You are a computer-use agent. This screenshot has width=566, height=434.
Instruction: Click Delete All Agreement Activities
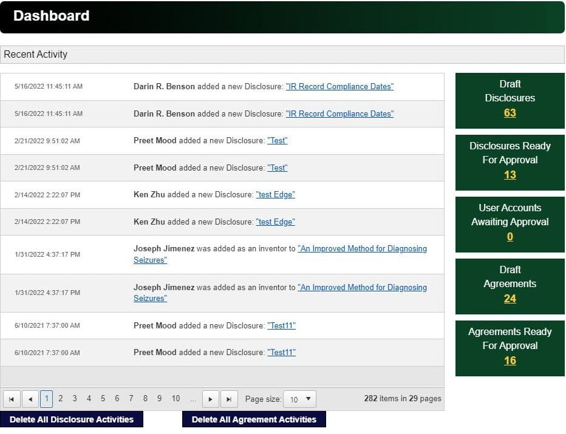click(254, 419)
